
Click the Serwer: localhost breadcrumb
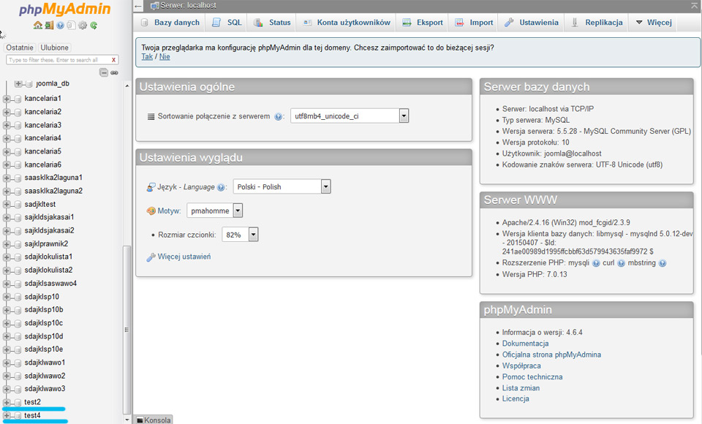(x=188, y=5)
